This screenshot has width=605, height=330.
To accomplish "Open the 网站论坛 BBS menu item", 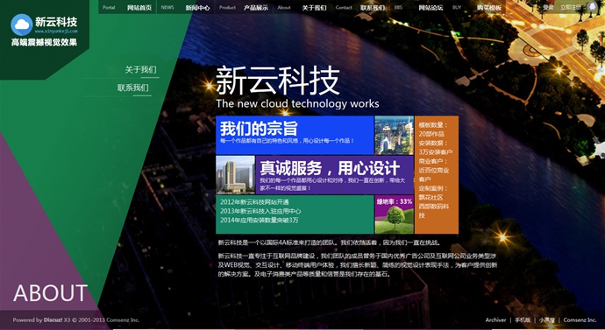I will point(418,7).
